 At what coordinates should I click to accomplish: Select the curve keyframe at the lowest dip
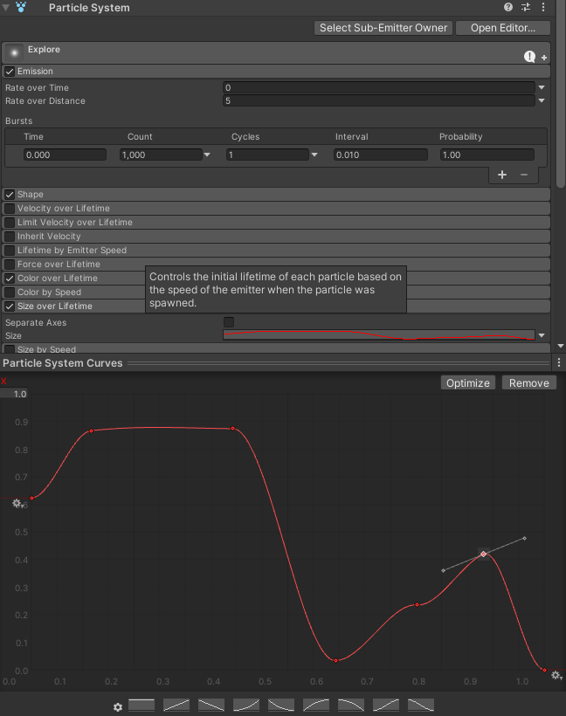(335, 661)
